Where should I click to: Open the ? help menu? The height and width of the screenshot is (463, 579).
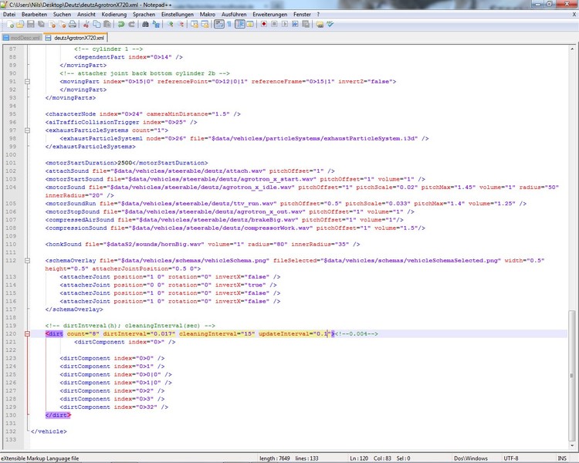click(x=318, y=15)
